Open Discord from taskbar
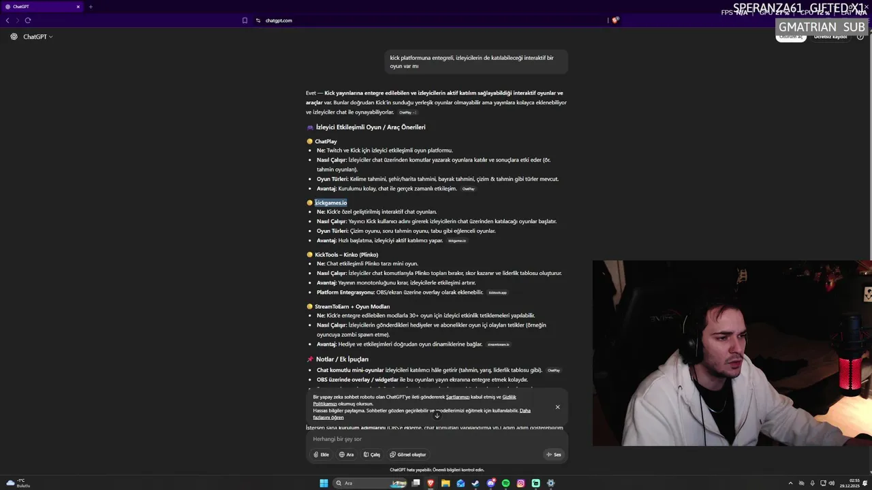This screenshot has height=490, width=872. (490, 483)
